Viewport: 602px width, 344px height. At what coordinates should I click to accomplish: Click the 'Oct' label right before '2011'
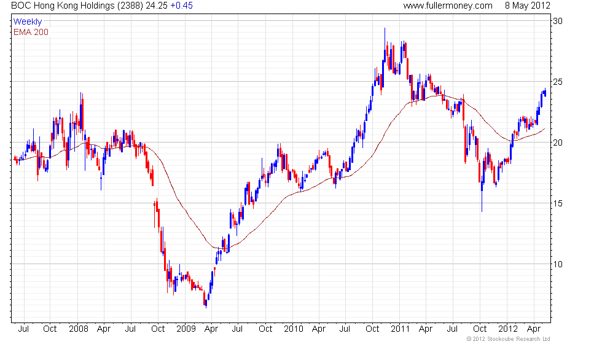coord(372,329)
